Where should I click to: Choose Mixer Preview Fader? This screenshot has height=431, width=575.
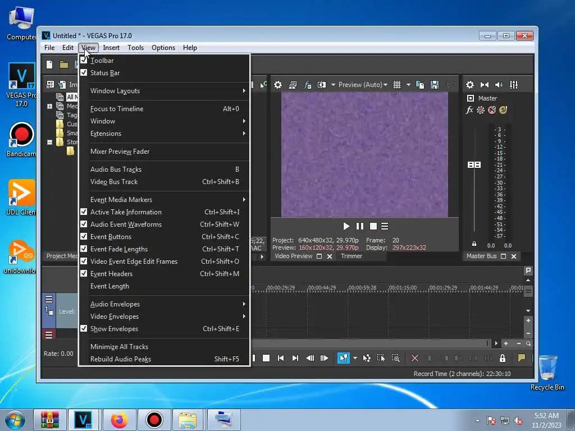click(165, 152)
